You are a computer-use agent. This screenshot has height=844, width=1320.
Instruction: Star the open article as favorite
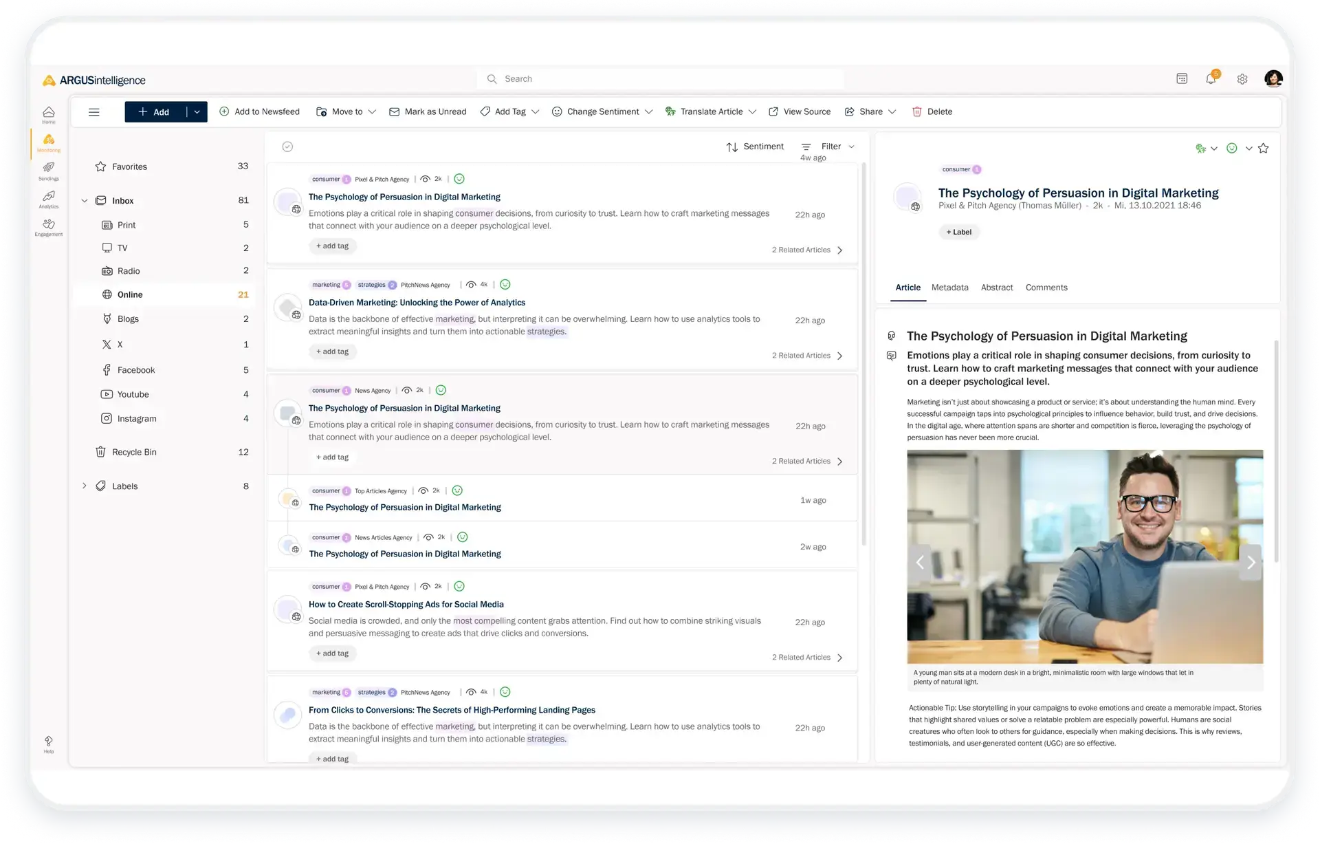pos(1263,148)
